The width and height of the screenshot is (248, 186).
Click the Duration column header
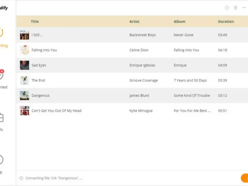coord(226,22)
